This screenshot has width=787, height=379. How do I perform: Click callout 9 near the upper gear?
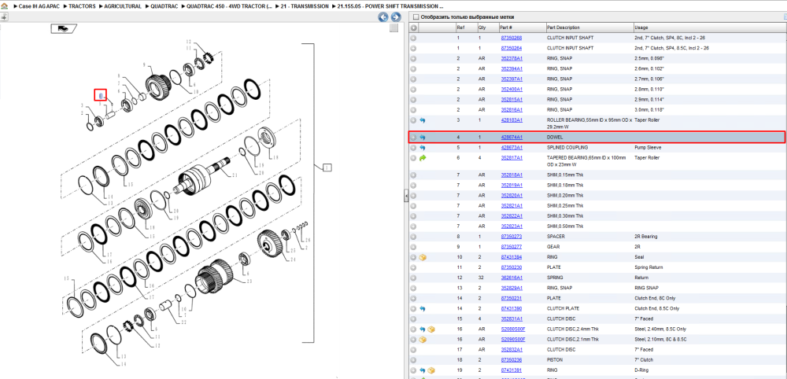(143, 65)
